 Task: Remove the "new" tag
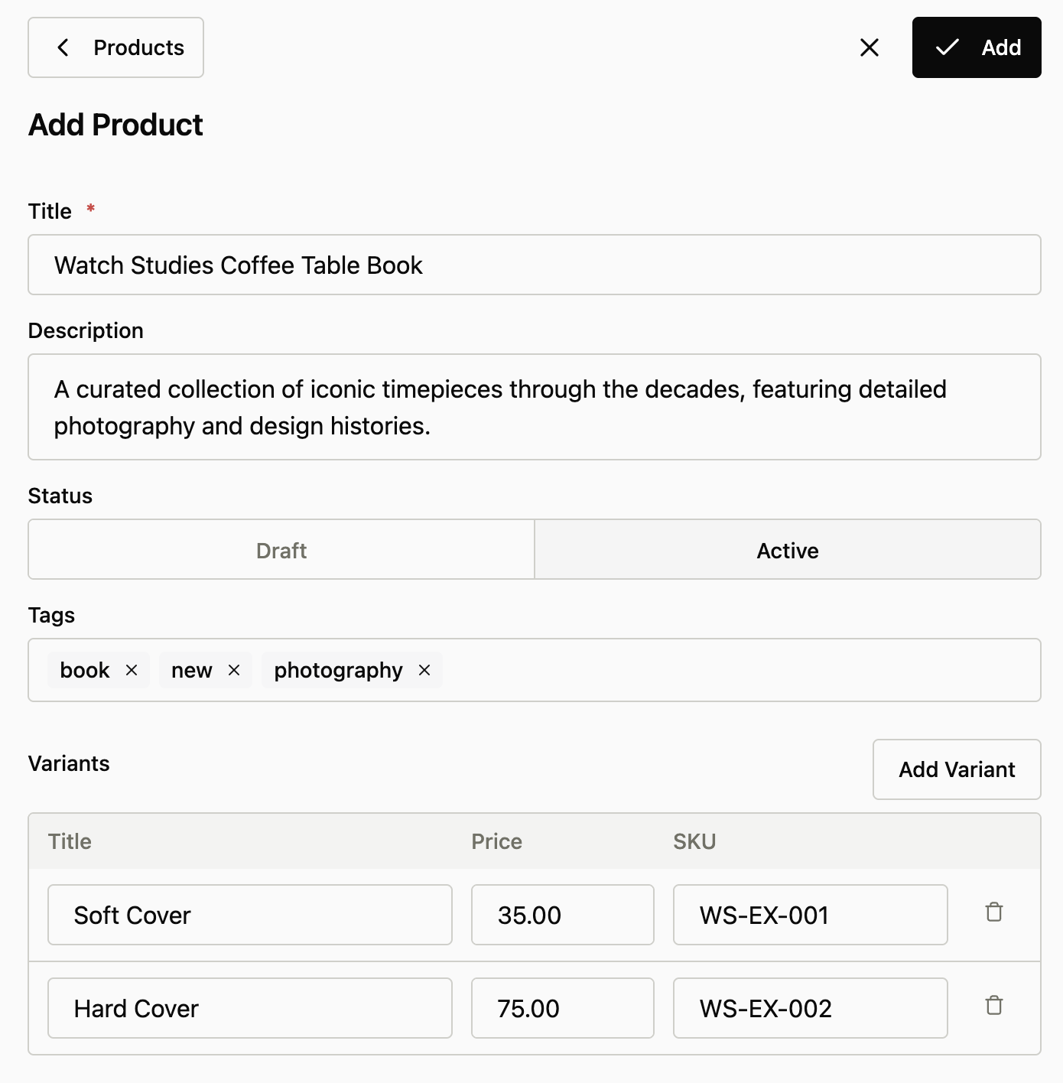tap(234, 670)
